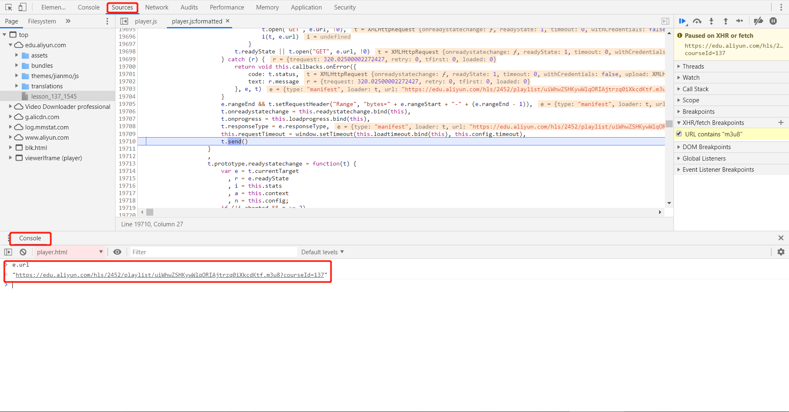Image resolution: width=789 pixels, height=412 pixels.
Task: Toggle the device toolbar icon
Action: pos(23,7)
